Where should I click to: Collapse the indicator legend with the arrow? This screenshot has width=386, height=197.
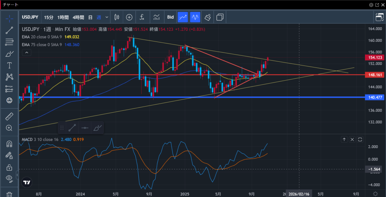pyautogui.click(x=26, y=53)
